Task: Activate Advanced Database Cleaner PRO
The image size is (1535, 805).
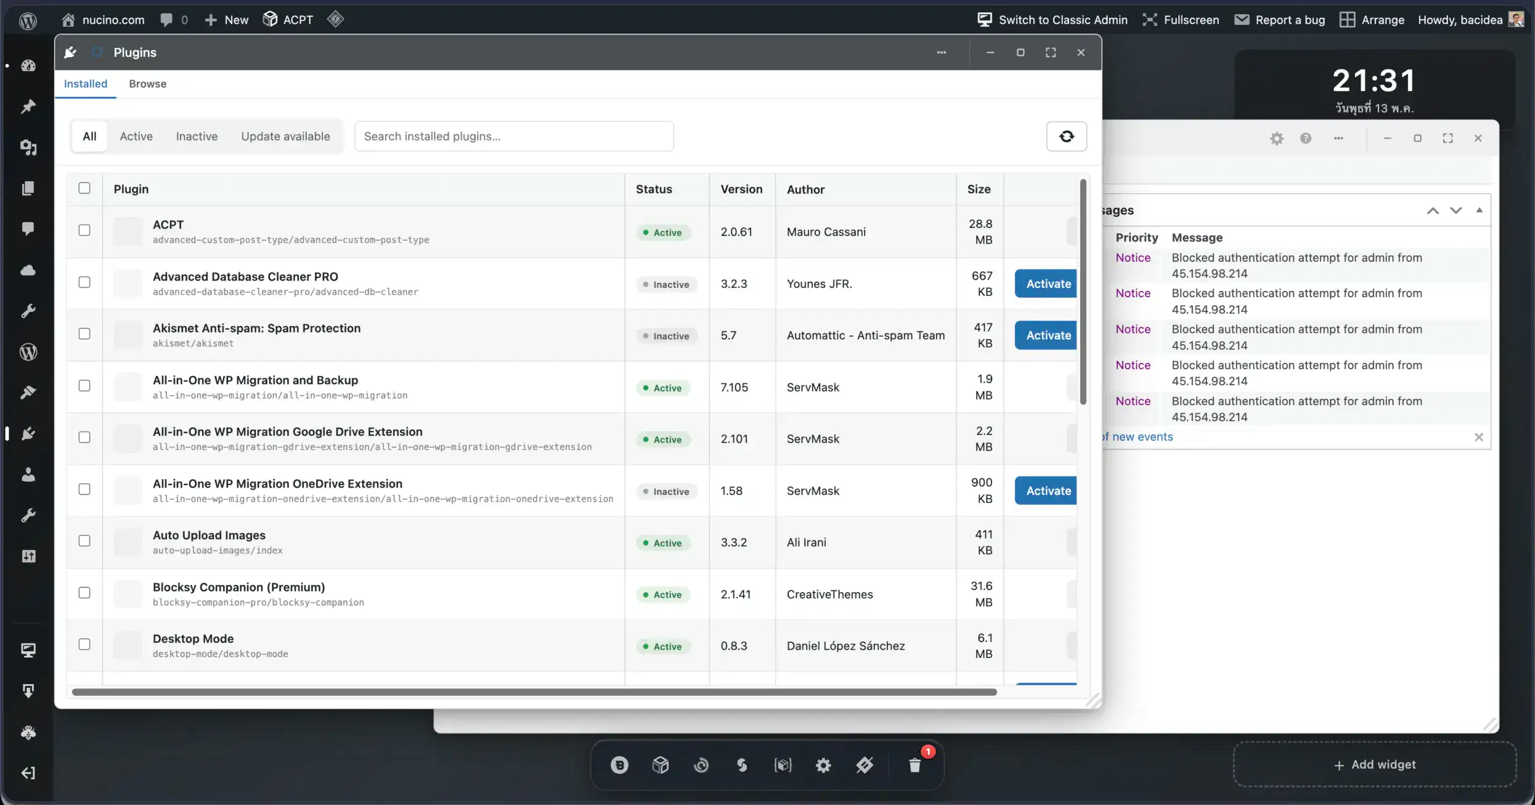Action: (x=1046, y=284)
